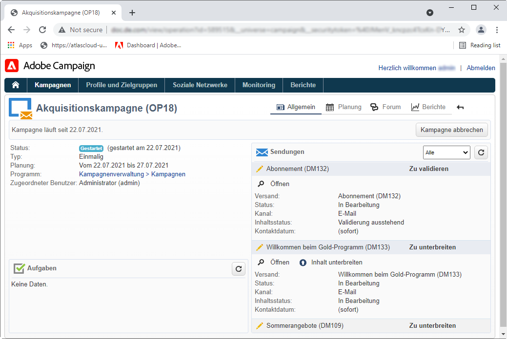Image resolution: width=507 pixels, height=339 pixels.
Task: Open the Kampagnenverwaltung link
Action: (112, 174)
